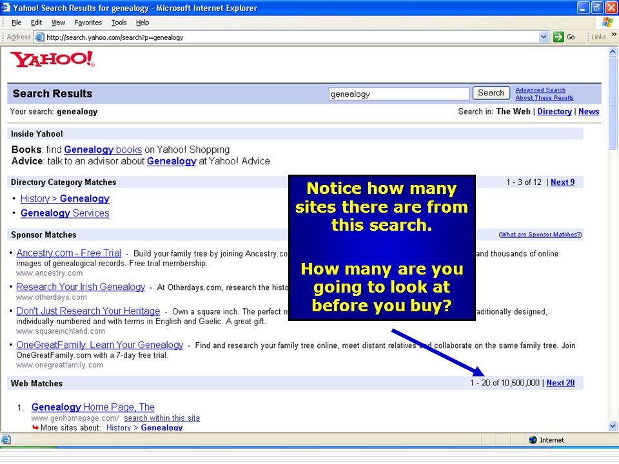Click the www.genhomepage.com/ URL text
Viewport: 619px width, 464px height.
click(x=75, y=418)
